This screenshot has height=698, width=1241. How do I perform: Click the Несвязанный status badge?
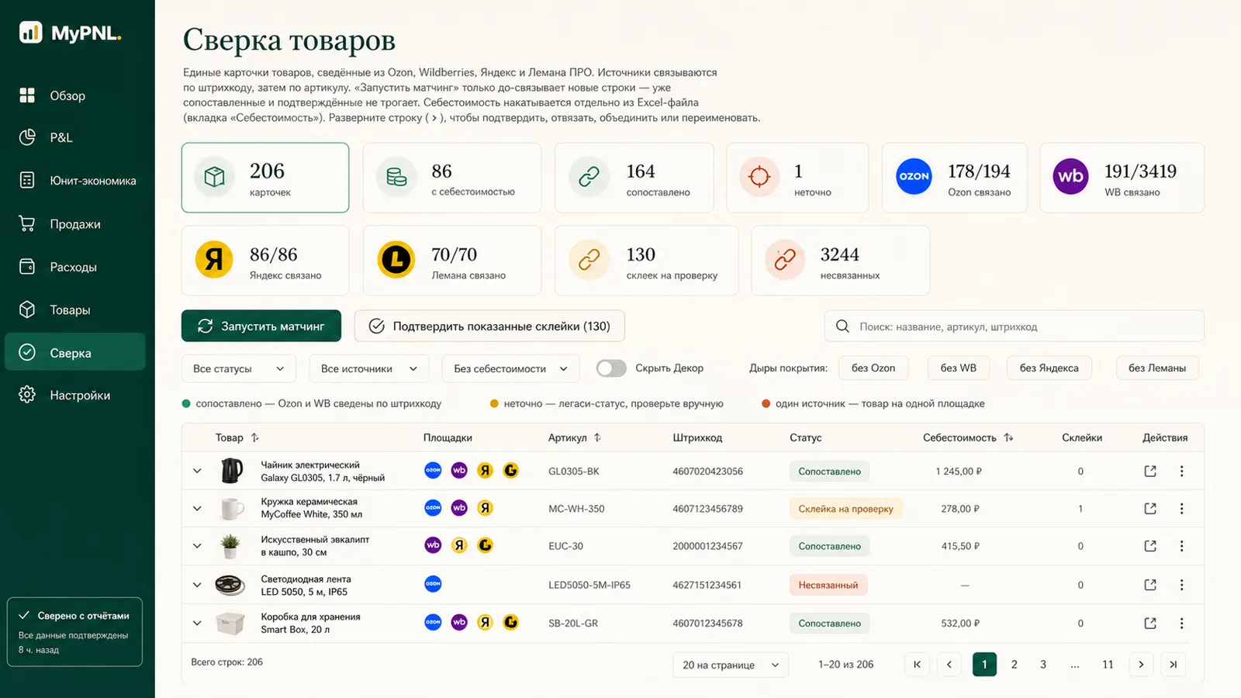pos(828,585)
